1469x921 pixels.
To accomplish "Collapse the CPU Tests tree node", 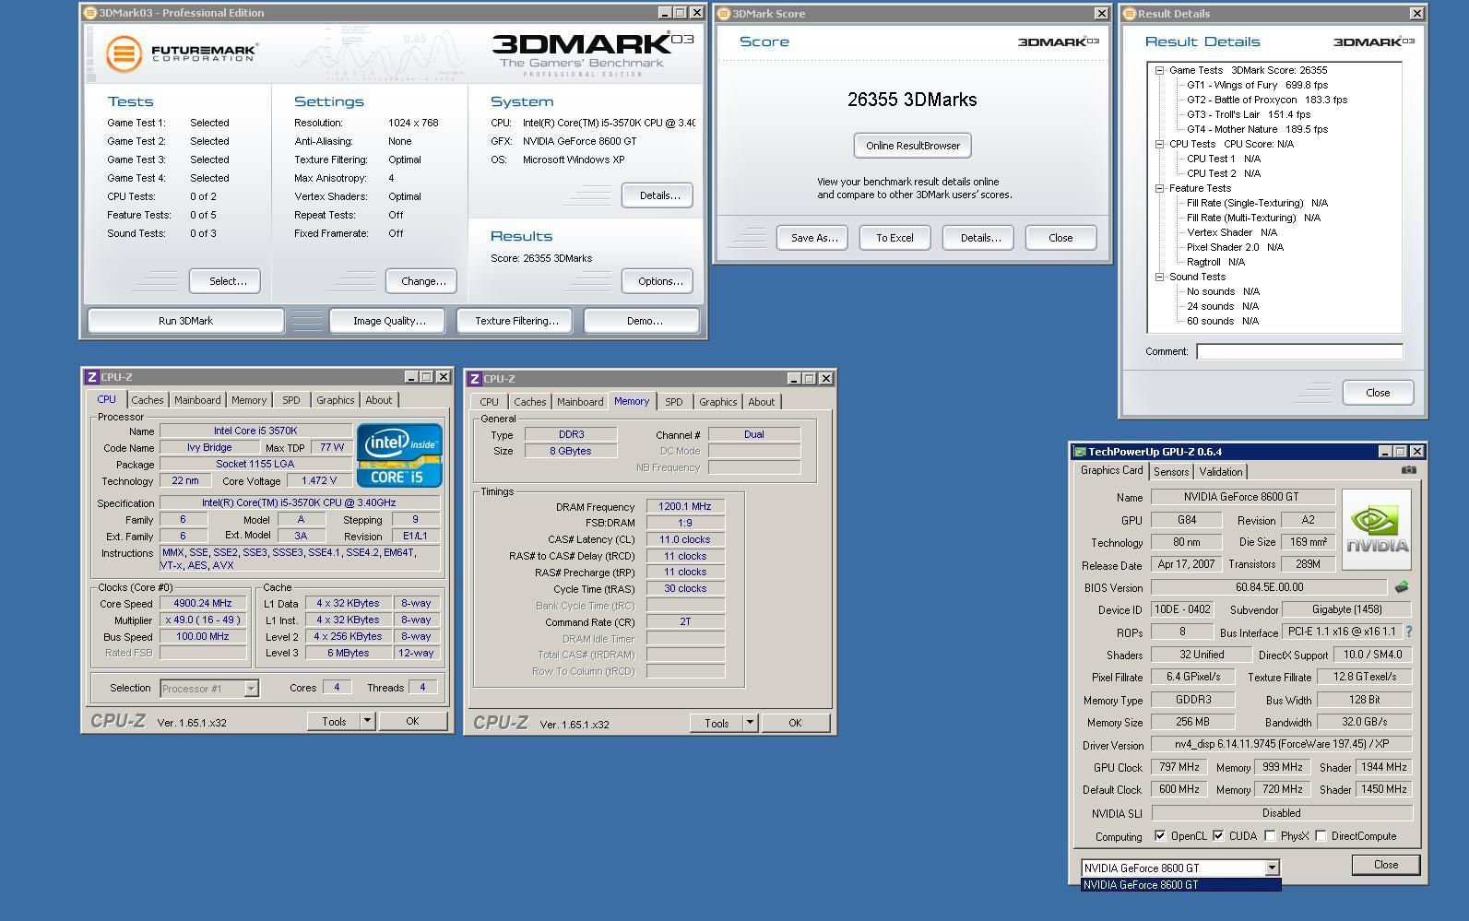I will point(1160,144).
